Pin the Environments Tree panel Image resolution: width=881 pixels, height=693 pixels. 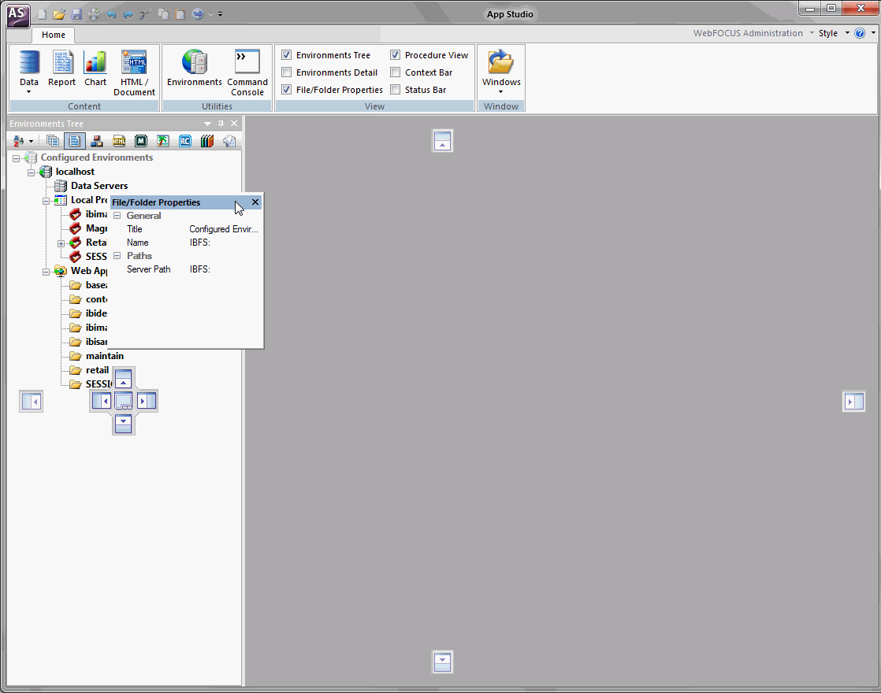[x=221, y=124]
